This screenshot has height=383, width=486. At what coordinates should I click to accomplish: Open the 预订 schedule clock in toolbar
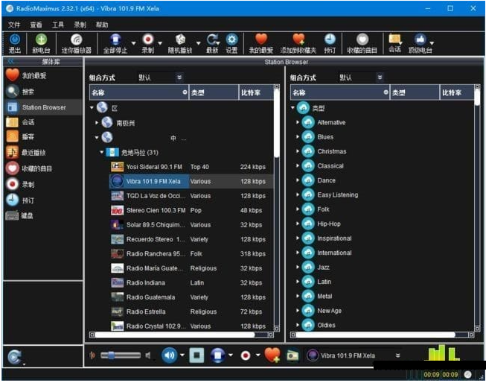[x=330, y=39]
